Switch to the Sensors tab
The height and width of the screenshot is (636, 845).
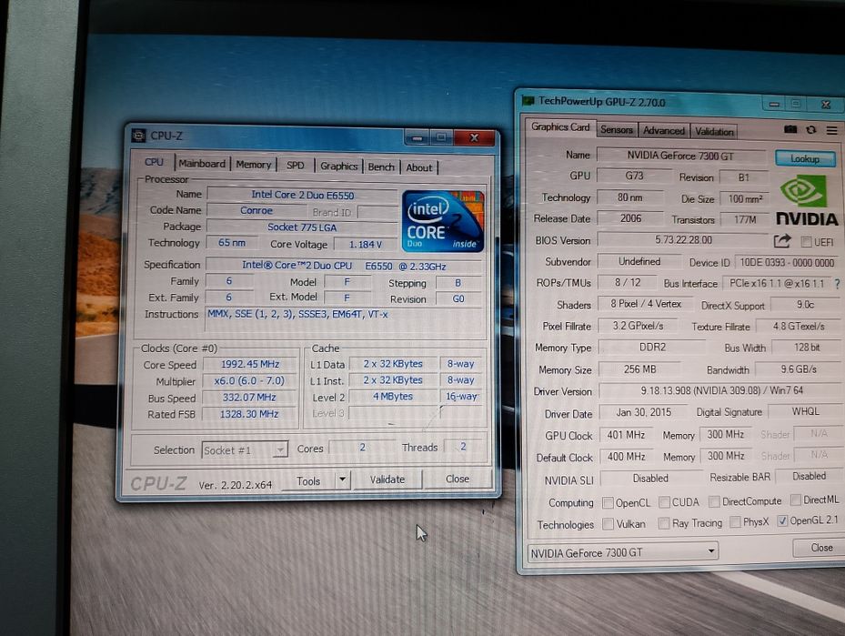617,129
